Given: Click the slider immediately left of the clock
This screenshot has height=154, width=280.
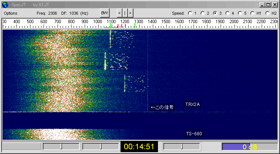Looking at the screenshot, I should pos(100,147).
